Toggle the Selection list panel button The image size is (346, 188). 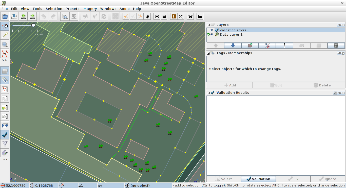coord(5,89)
